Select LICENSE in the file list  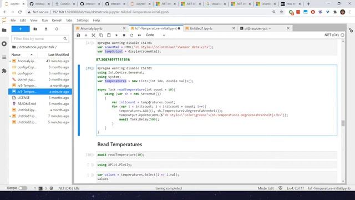(40, 98)
